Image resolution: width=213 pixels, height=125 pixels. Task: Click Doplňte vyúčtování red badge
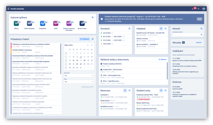click(x=143, y=99)
